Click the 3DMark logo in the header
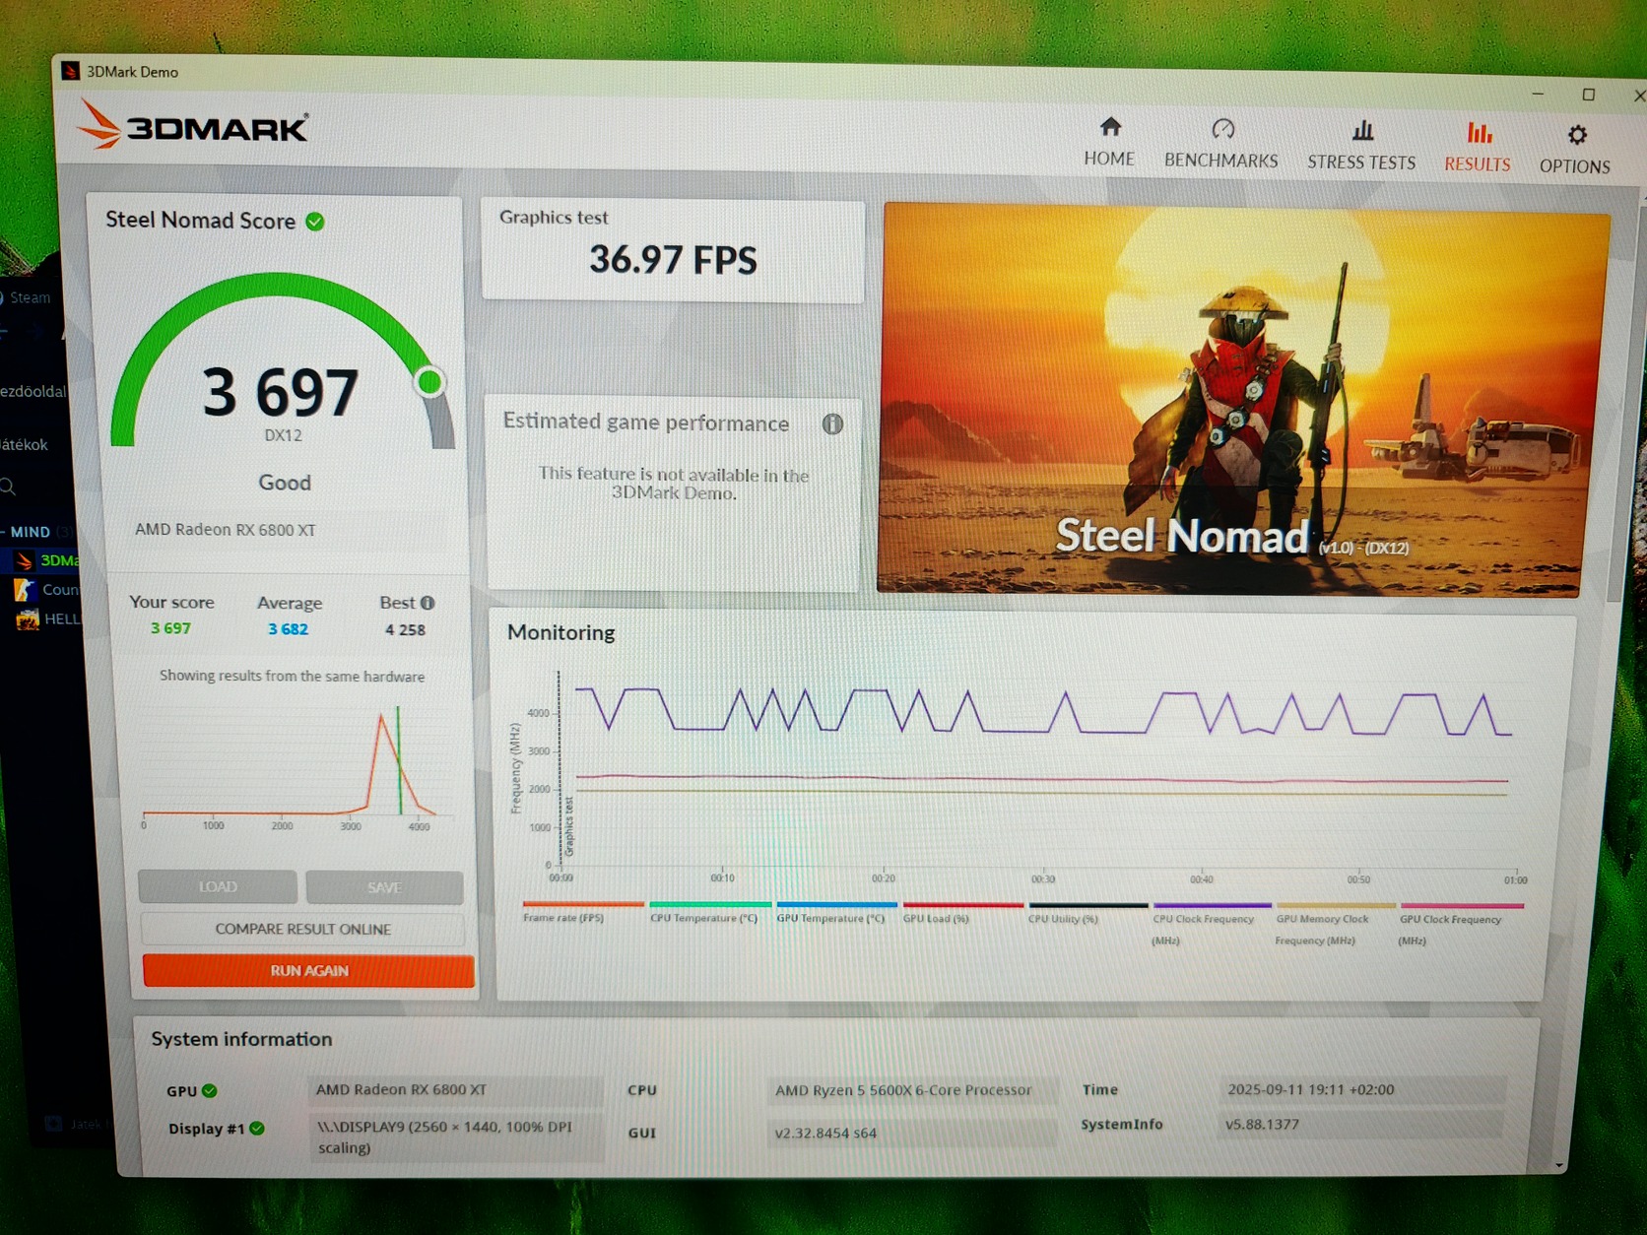Viewport: 1647px width, 1235px height. (x=193, y=125)
